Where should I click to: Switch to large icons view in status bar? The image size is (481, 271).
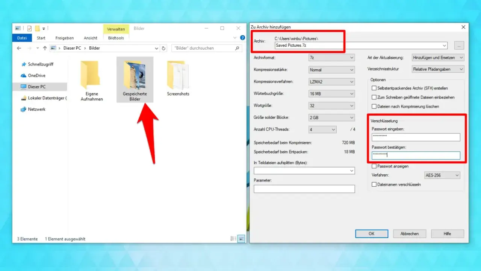click(241, 239)
